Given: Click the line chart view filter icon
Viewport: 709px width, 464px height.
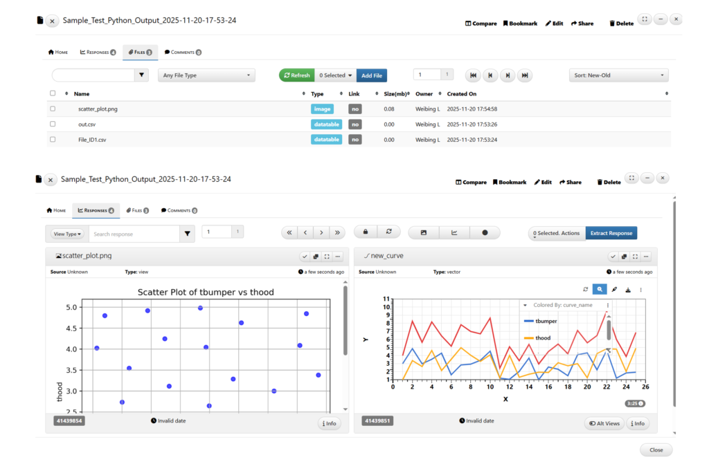Looking at the screenshot, I should [454, 232].
